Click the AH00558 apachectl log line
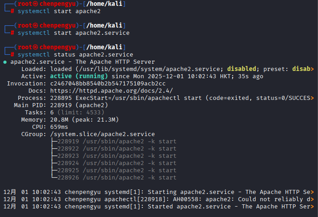This screenshot has height=217, width=318. pyautogui.click(x=158, y=199)
